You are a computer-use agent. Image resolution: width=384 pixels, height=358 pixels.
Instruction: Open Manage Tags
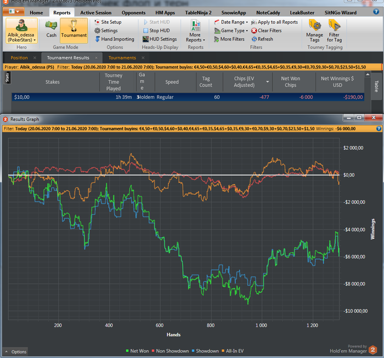pyautogui.click(x=314, y=31)
